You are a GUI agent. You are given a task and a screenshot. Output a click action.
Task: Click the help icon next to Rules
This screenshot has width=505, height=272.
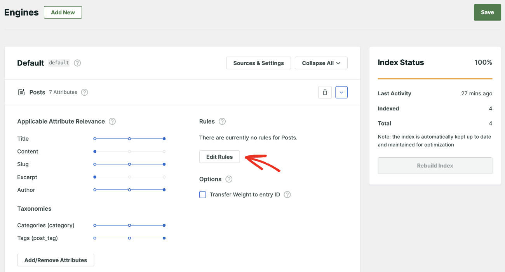[x=222, y=121]
